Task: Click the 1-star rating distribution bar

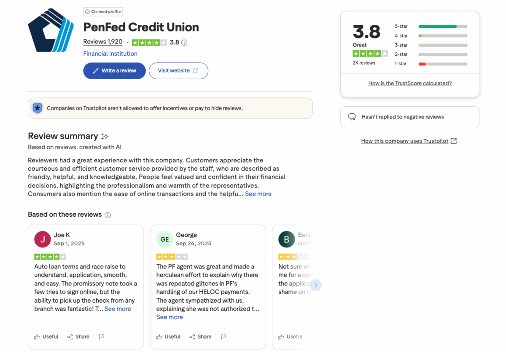Action: click(x=443, y=63)
